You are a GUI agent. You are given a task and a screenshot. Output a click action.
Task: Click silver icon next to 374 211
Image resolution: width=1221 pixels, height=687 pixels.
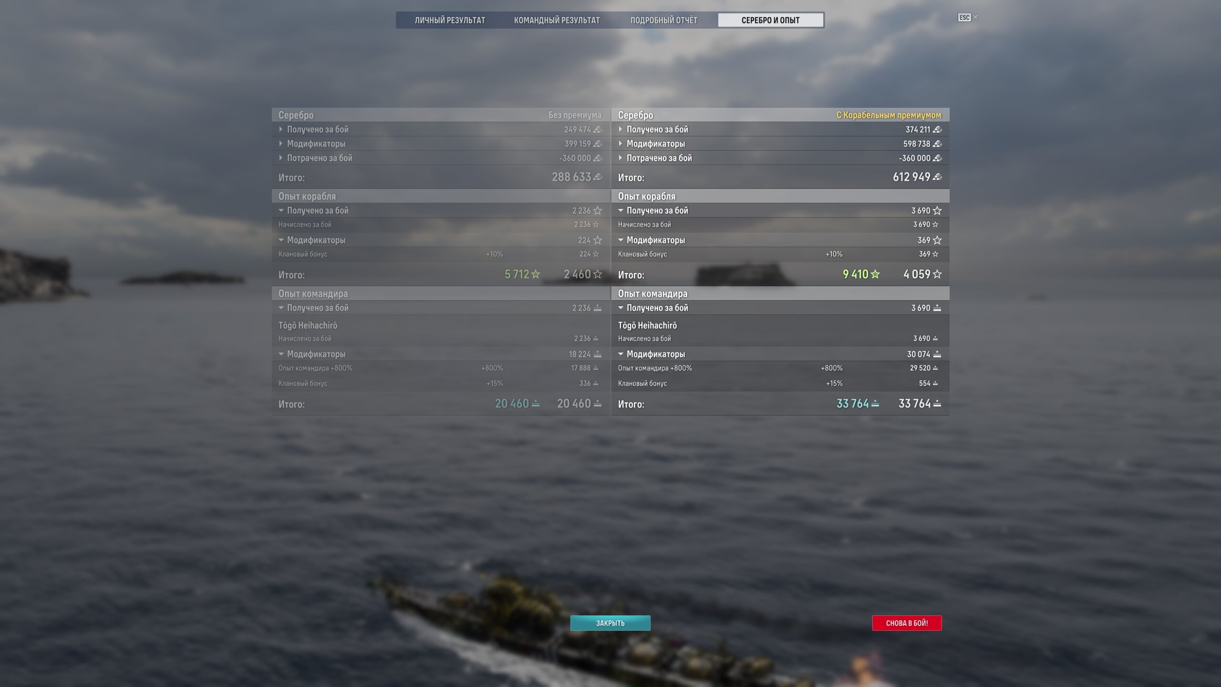tap(937, 129)
